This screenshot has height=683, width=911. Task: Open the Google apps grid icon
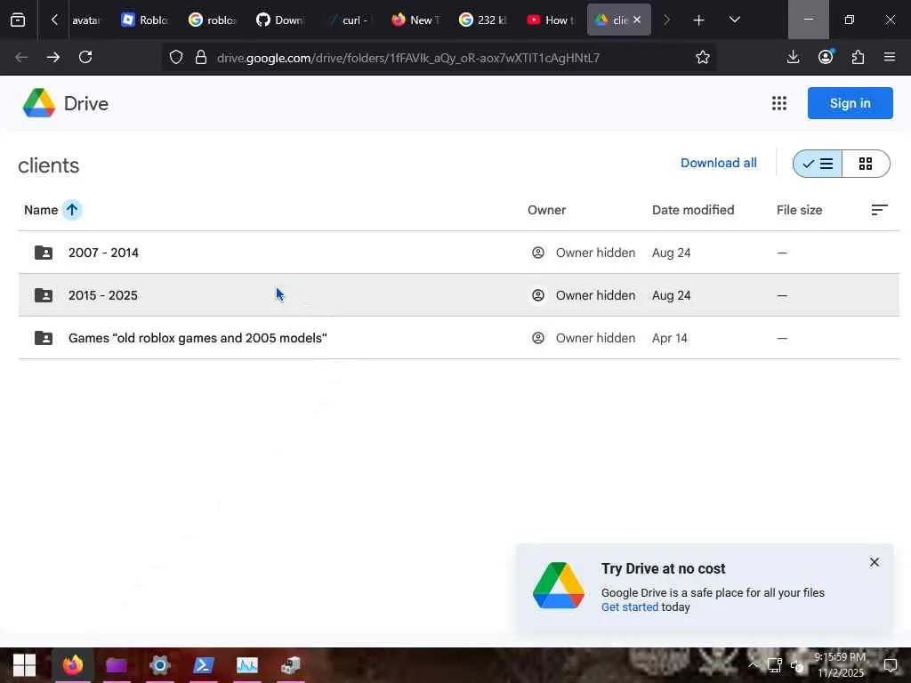pos(779,103)
